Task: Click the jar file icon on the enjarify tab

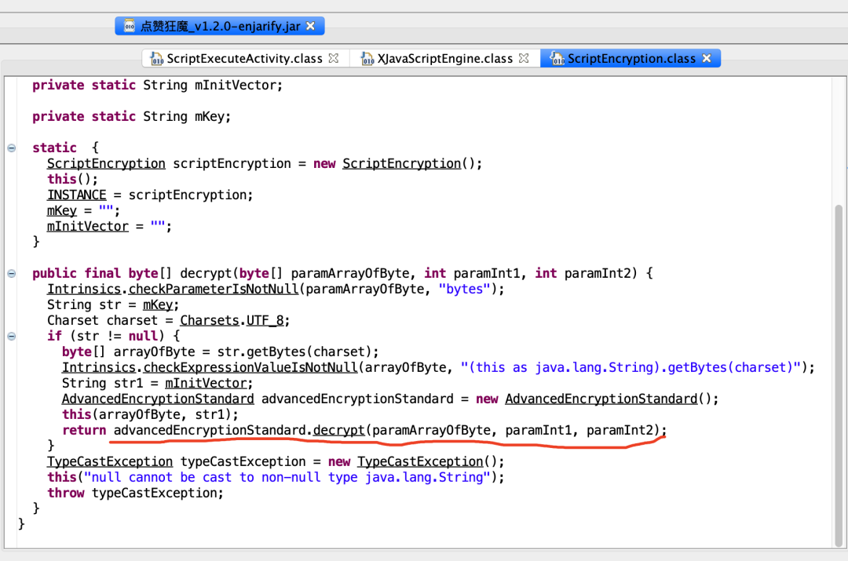Action: (x=130, y=25)
